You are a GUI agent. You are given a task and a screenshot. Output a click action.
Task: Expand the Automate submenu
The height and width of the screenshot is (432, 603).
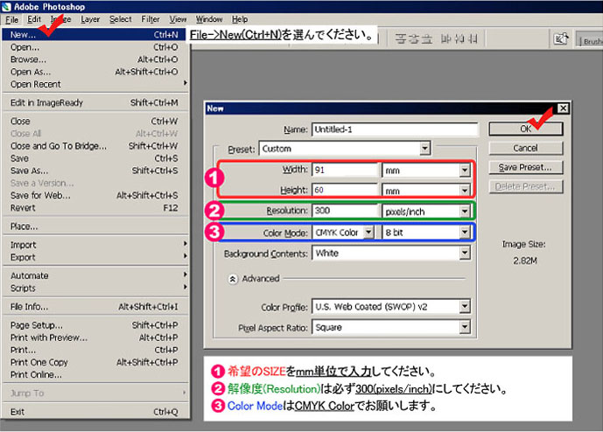pyautogui.click(x=95, y=275)
